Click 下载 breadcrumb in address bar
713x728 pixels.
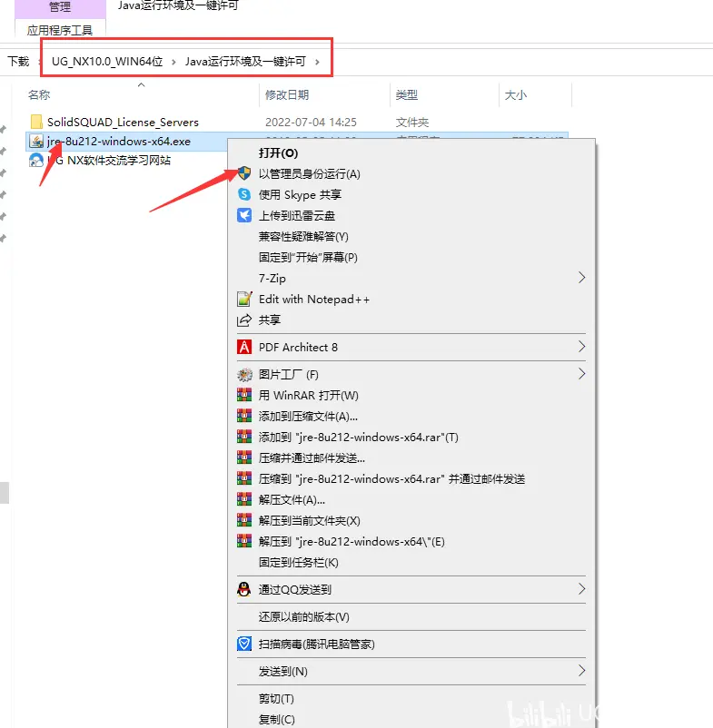(18, 62)
